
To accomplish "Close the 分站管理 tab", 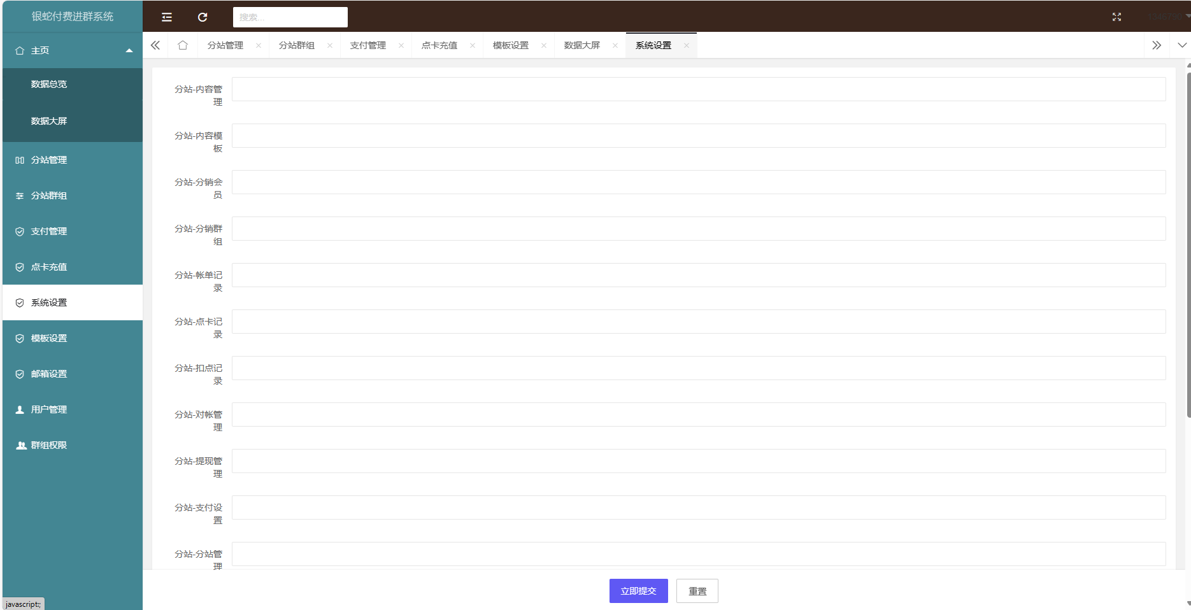I will (258, 45).
